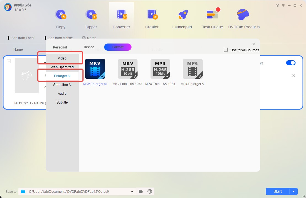
Task: Click the output path field
Action: pyautogui.click(x=77, y=192)
